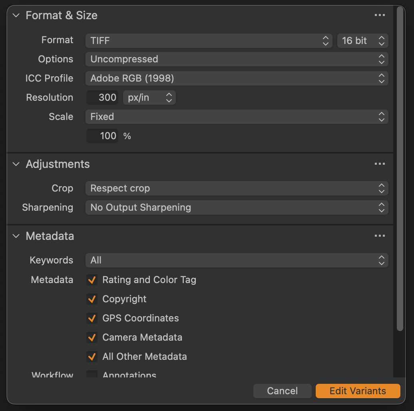Click the Edit Variants button
The width and height of the screenshot is (414, 411).
click(358, 391)
